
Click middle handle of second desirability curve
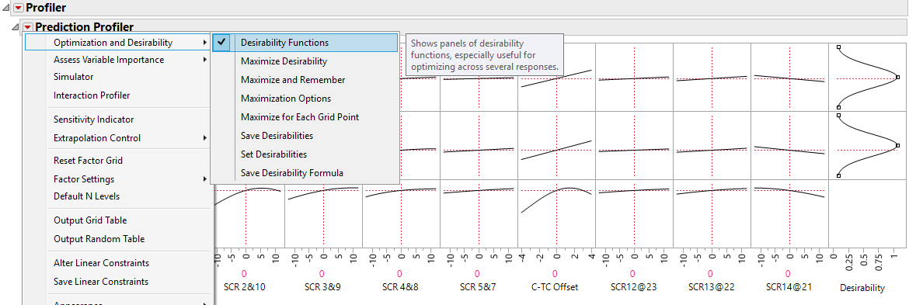pos(898,145)
